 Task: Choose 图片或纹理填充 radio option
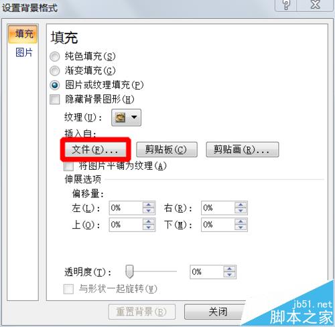[55, 85]
